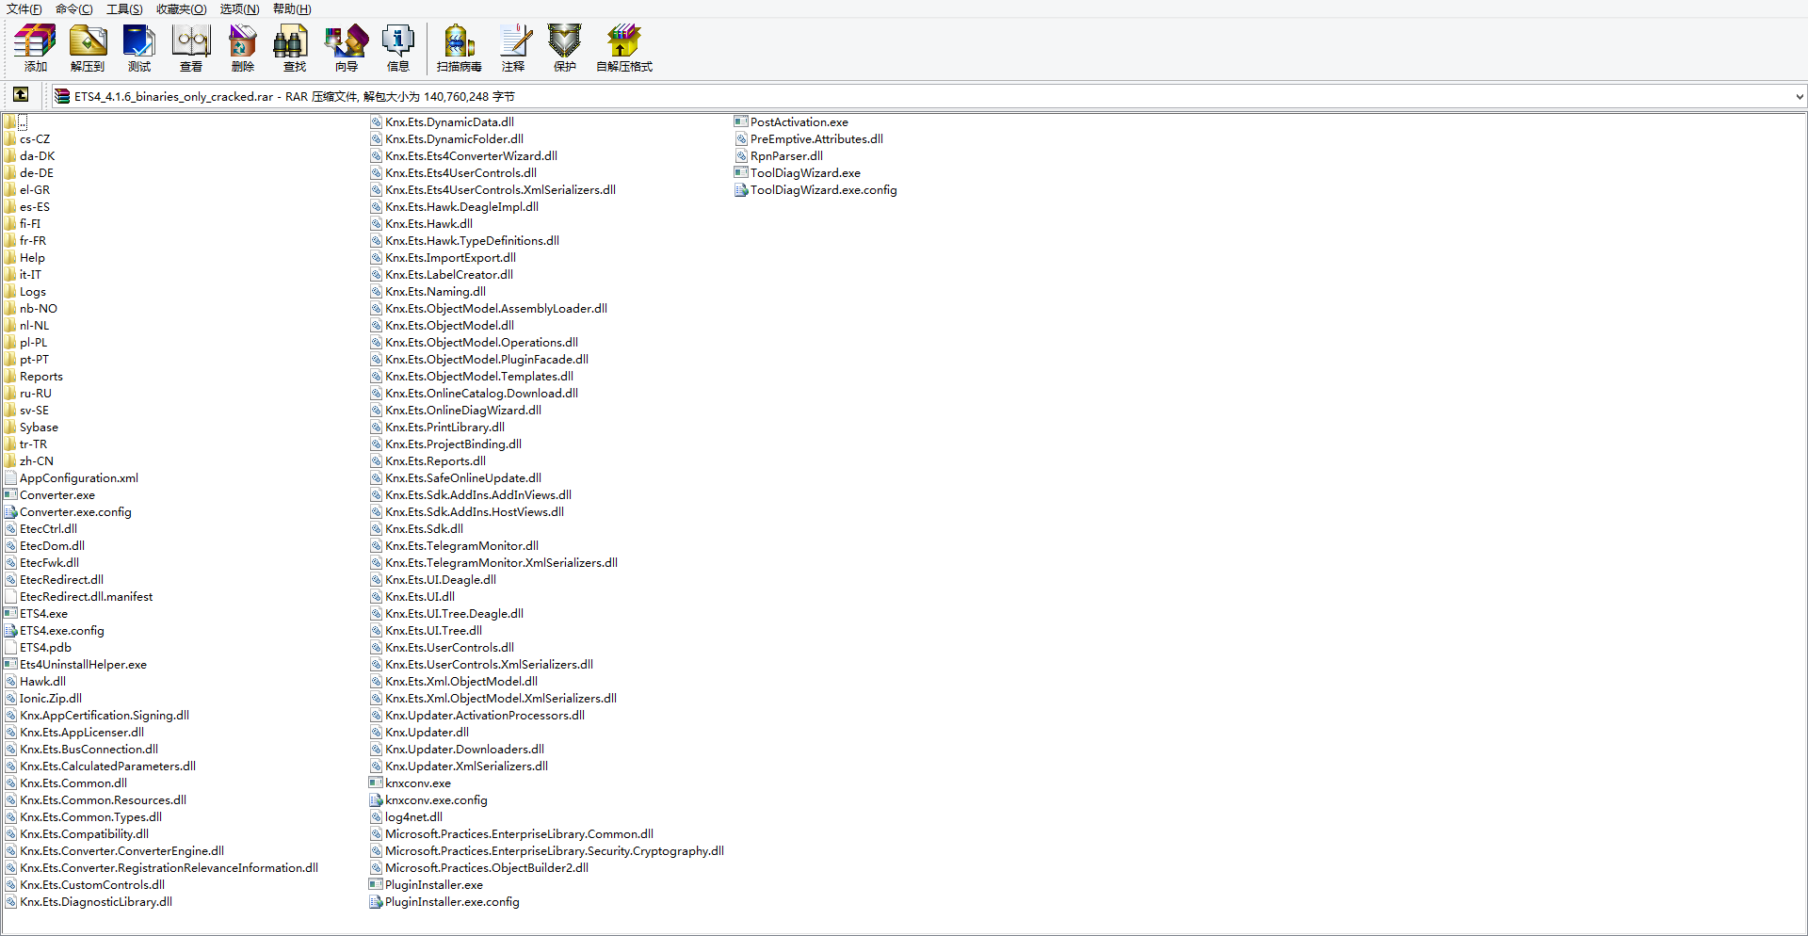1808x936 pixels.
Task: Select the de-DE folder
Action: pos(29,173)
